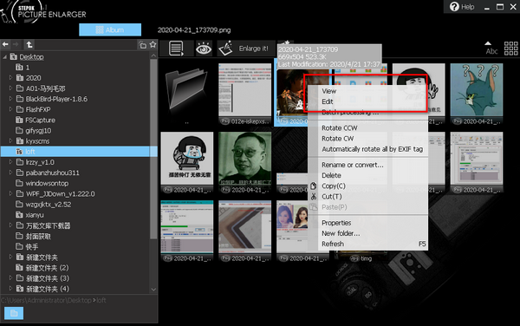Image resolution: width=520 pixels, height=326 pixels.
Task: Expand WPF_JJDown_v1.222.0 folder node
Action: [10, 193]
